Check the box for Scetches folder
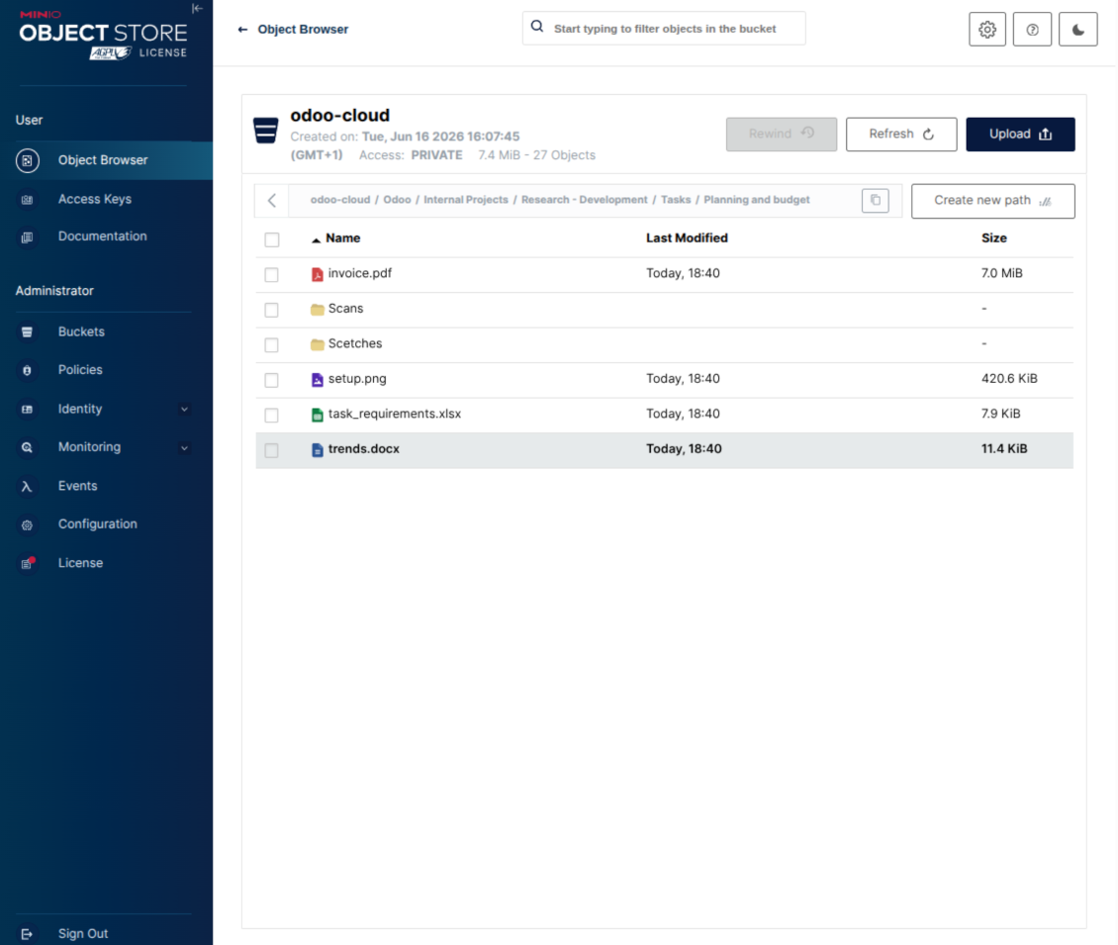 (x=272, y=345)
